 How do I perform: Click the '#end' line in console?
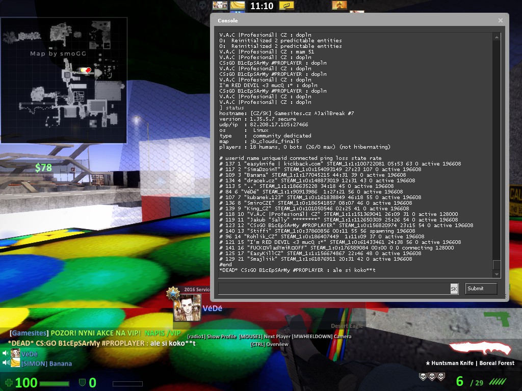(225, 265)
